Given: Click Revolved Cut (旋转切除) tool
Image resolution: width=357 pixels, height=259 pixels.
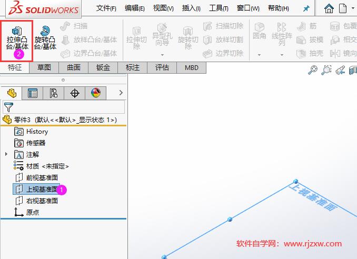Looking at the screenshot, I should 188,38.
